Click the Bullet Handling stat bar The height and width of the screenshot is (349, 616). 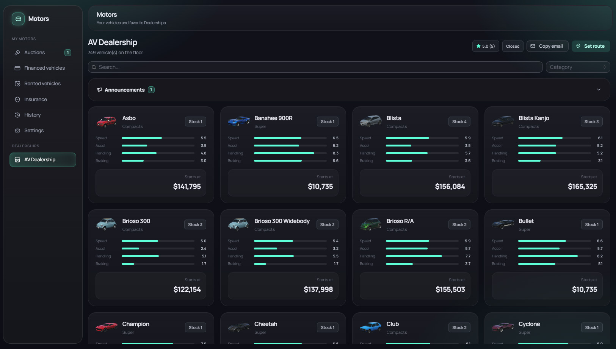[555, 256]
